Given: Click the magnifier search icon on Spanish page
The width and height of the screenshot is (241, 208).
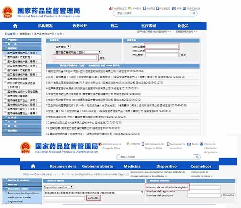Looking at the screenshot, I should pos(197,157).
